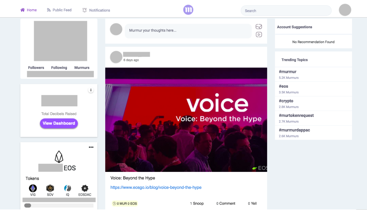Click 0 Comment on the post
The width and height of the screenshot is (367, 210).
226,203
